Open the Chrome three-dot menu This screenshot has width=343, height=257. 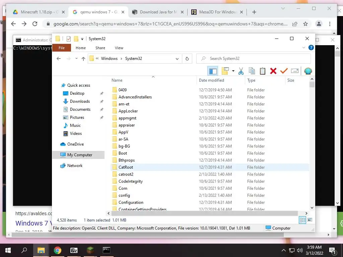(330, 24)
